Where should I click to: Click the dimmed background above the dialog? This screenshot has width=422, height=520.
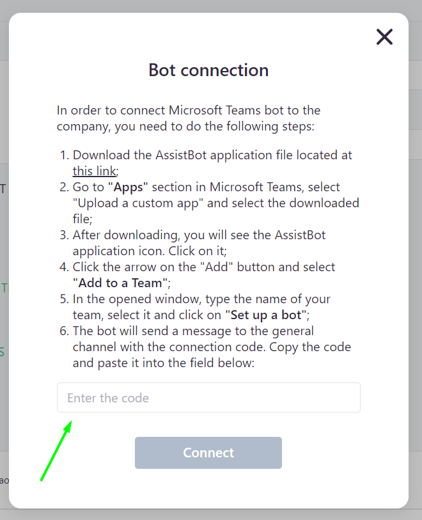pos(211,6)
